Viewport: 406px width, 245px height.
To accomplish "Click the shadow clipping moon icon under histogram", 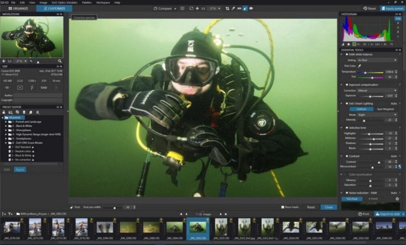I will coord(343,45).
